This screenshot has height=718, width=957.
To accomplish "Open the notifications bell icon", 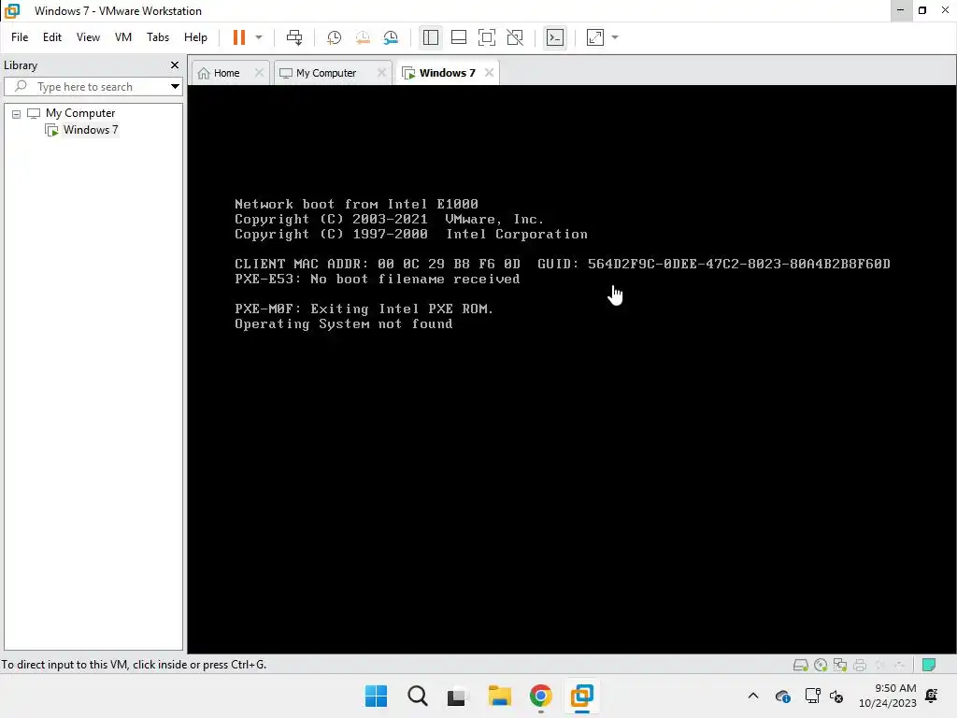I will point(932,696).
